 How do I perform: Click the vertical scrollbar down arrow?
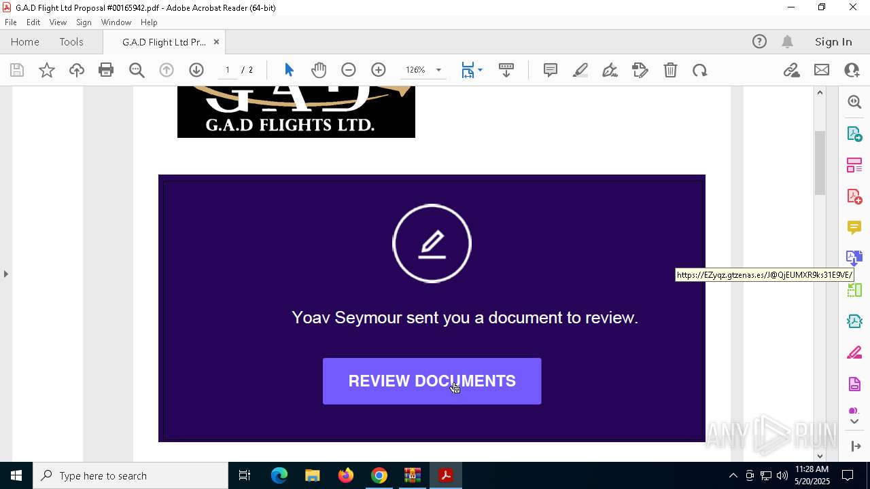[820, 456]
